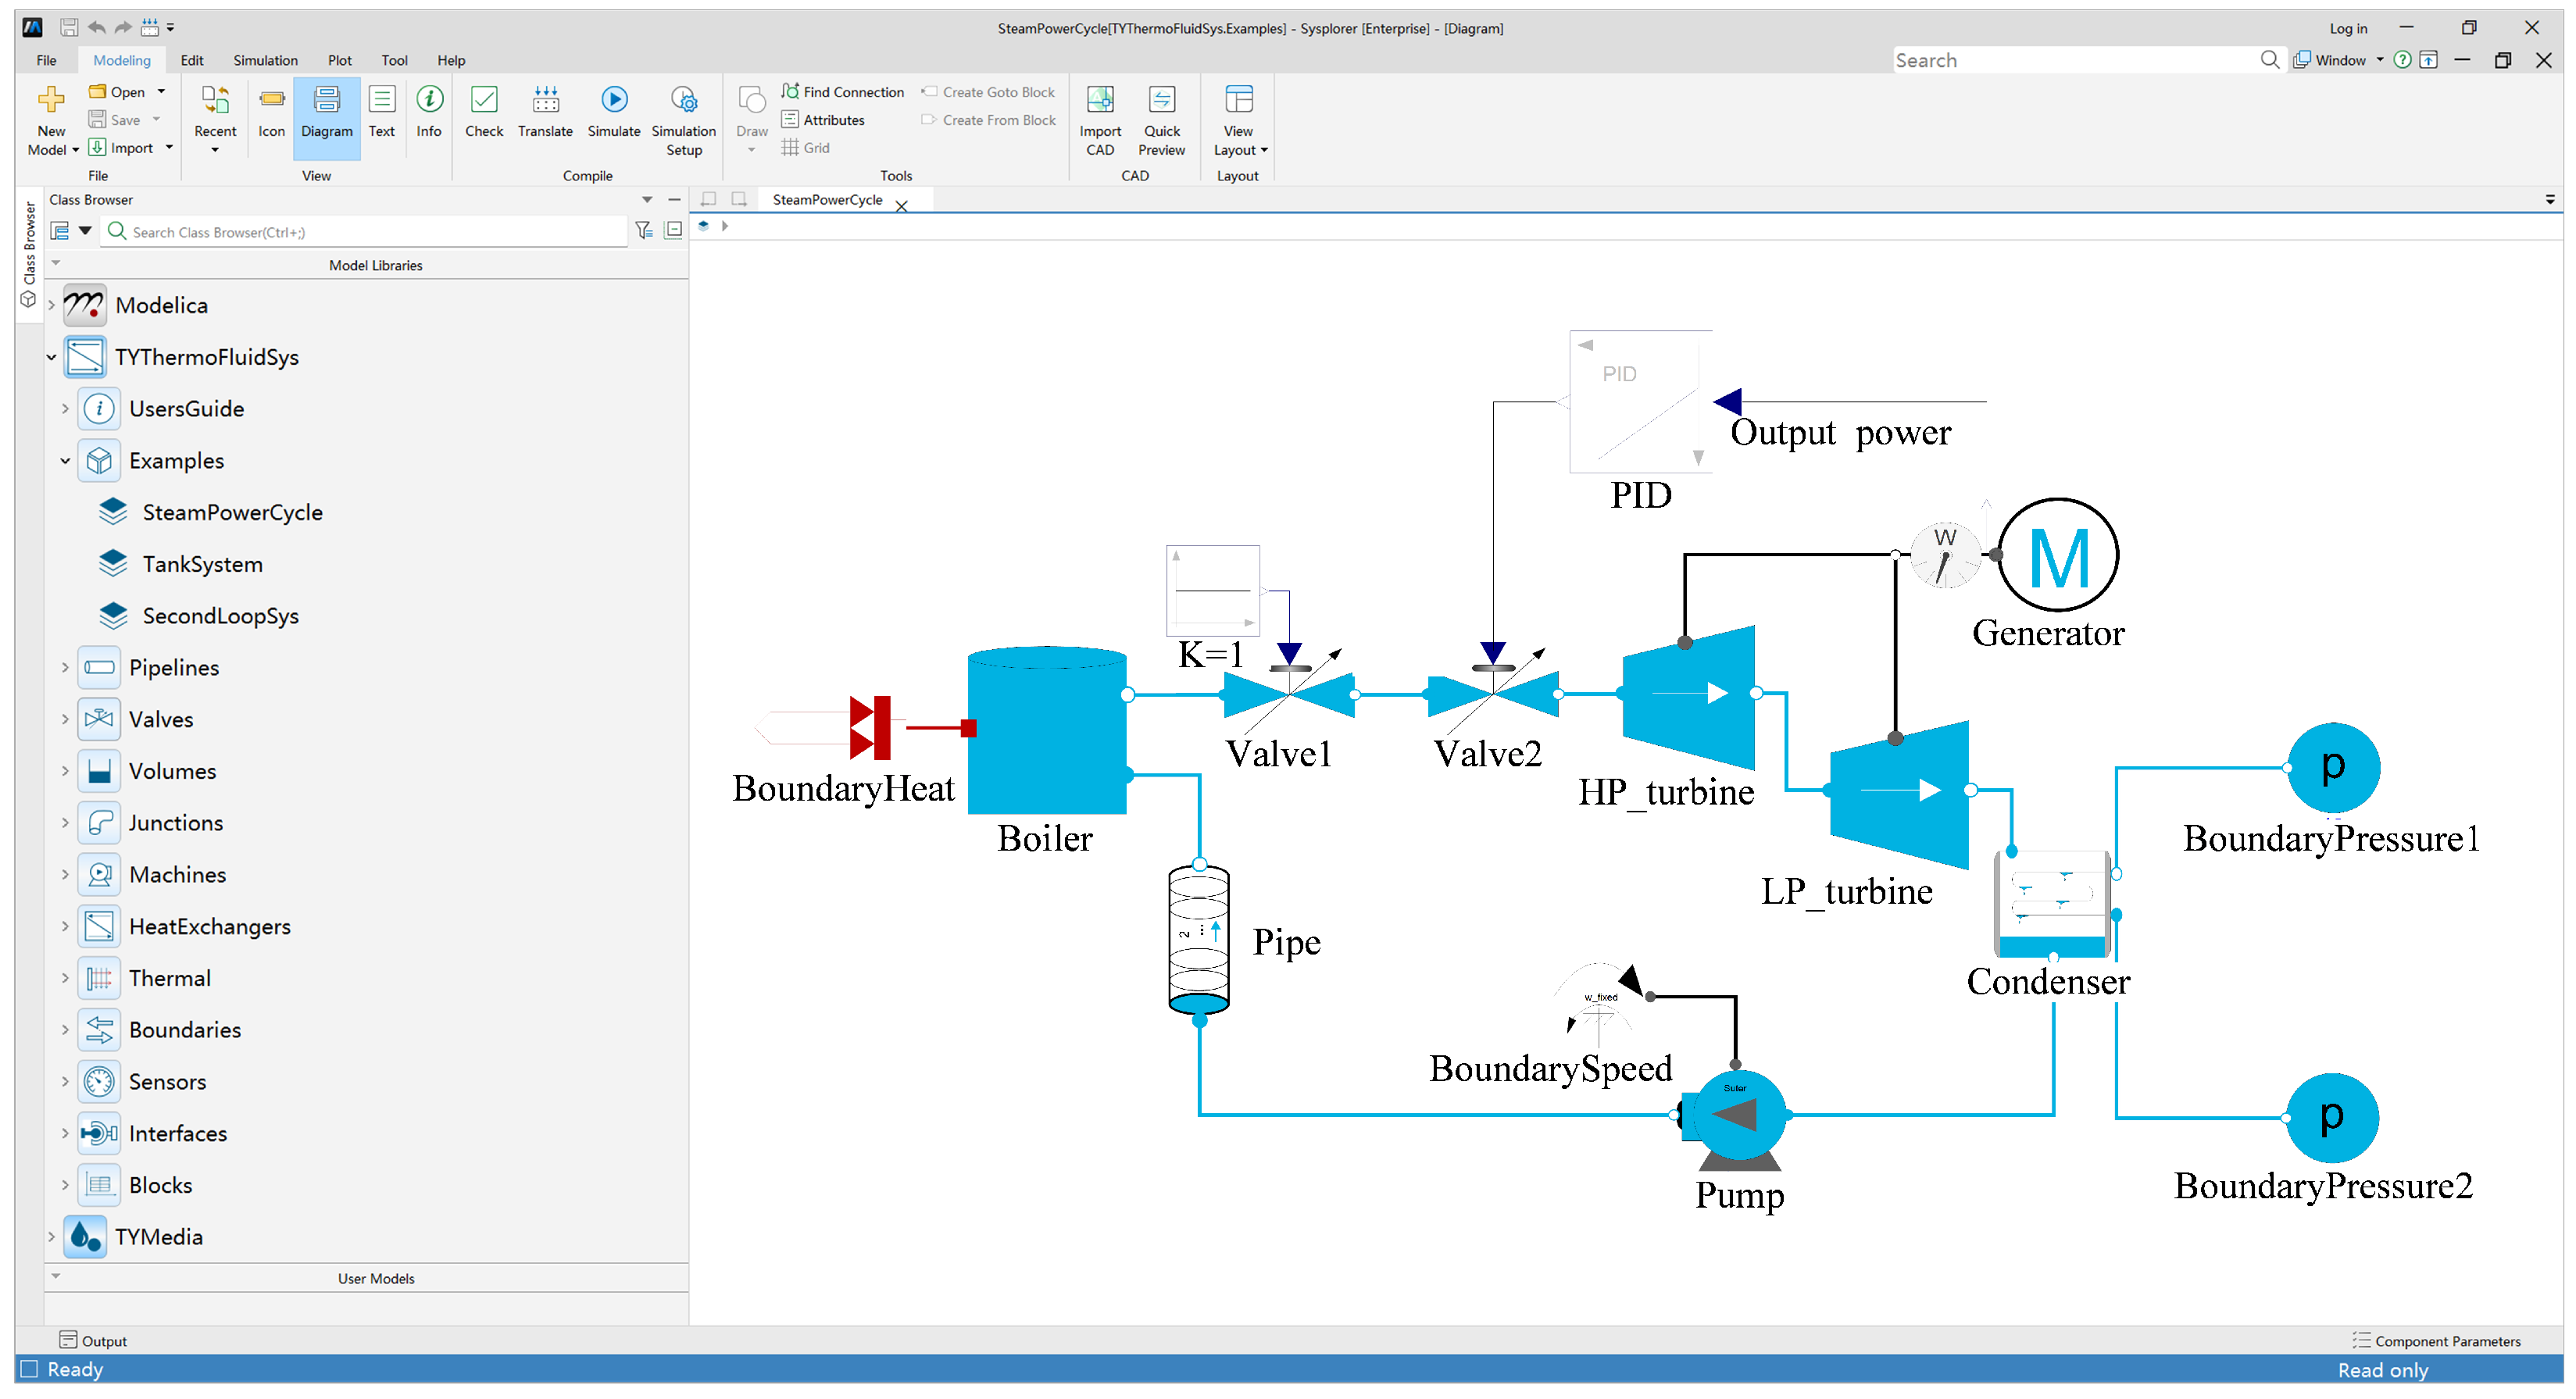The height and width of the screenshot is (1399, 2576).
Task: Toggle the Grid option
Action: 806,148
